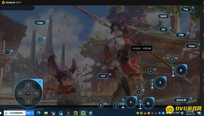Click the Ctrl key mapping
204x116 pixels.
(x=103, y=76)
